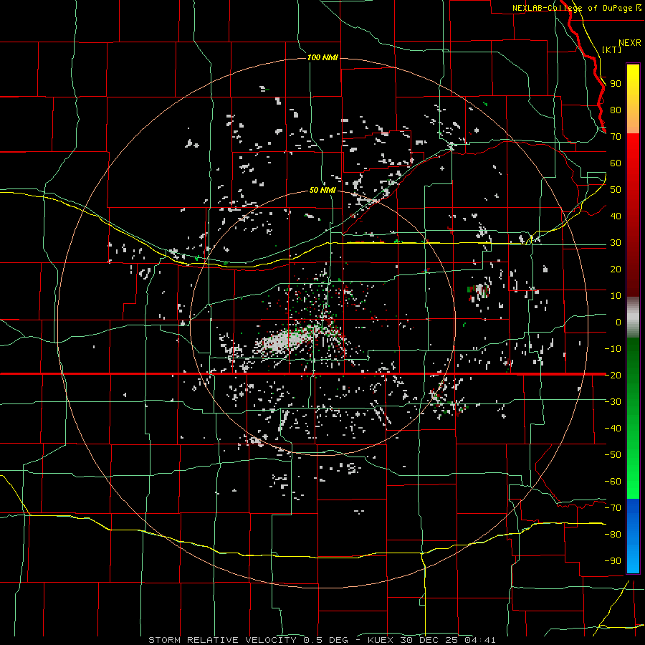Select the -10 value on the velocity scale
This screenshot has height=645, width=645.
pos(613,349)
